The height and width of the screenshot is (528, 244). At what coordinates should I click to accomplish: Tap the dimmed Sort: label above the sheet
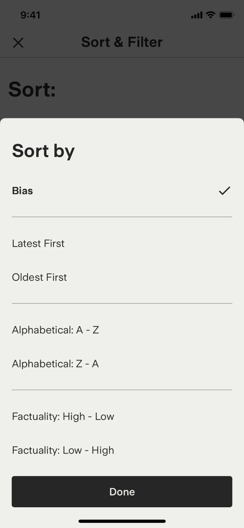(x=31, y=89)
